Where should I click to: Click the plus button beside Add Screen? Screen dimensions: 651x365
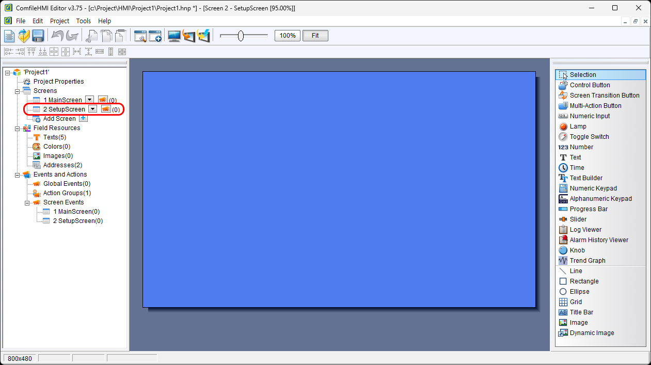click(x=83, y=118)
